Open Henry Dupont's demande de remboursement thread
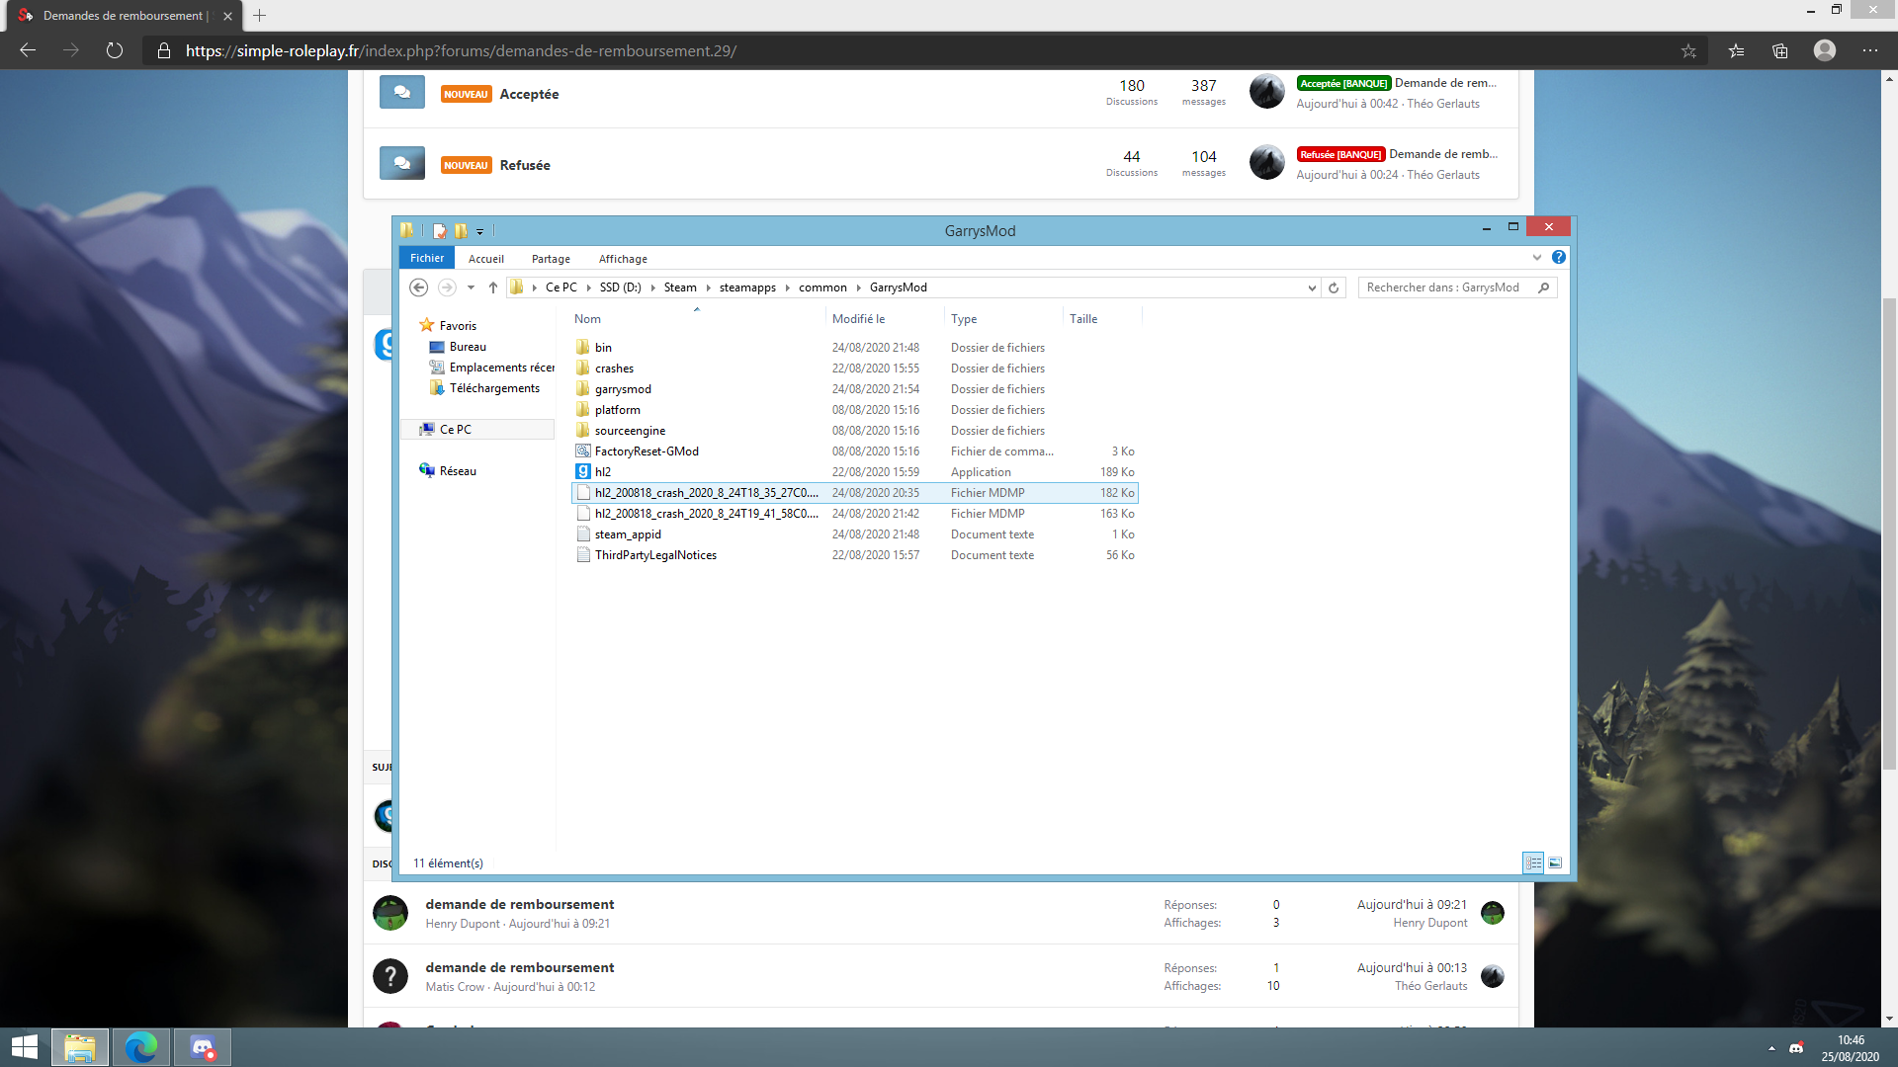This screenshot has width=1898, height=1067. tap(520, 904)
